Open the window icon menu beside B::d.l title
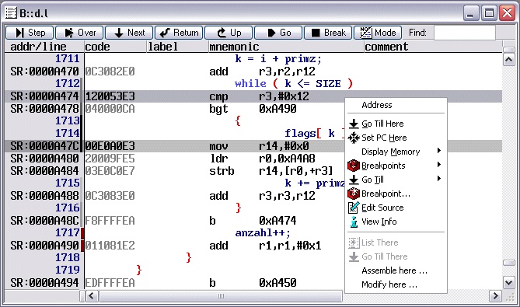520x307 pixels. point(11,13)
